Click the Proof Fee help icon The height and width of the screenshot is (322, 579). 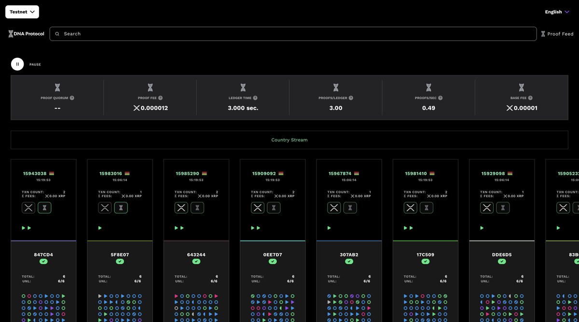(x=160, y=98)
